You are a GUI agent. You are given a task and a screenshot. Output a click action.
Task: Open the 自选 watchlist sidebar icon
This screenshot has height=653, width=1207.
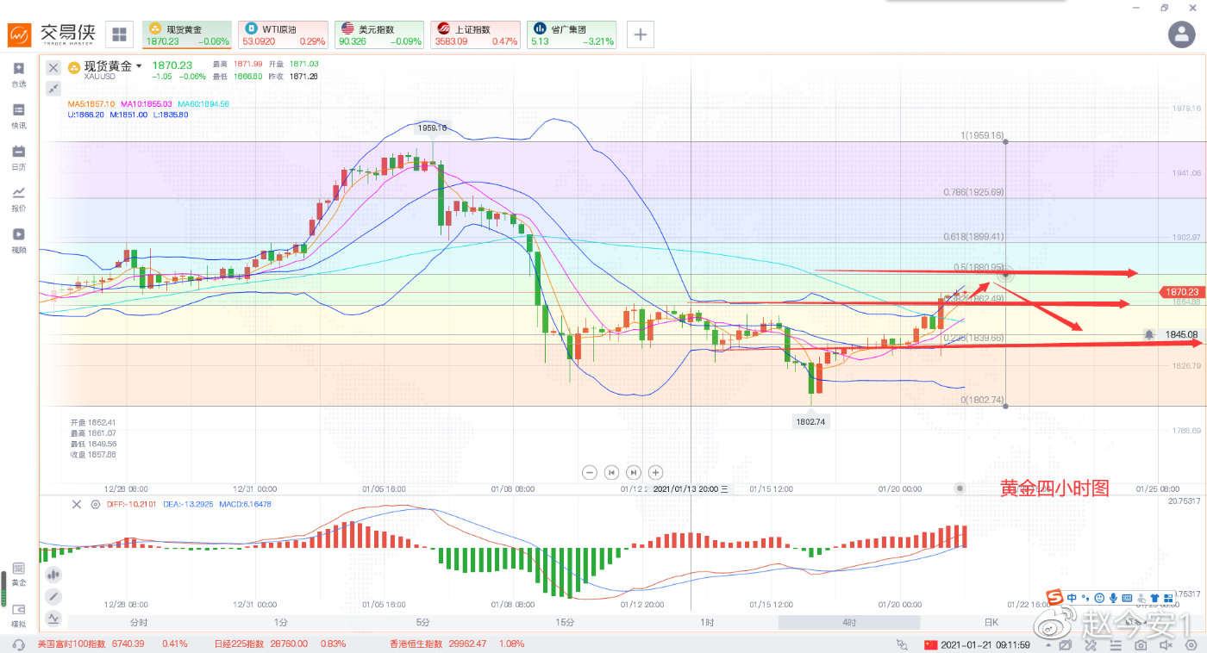19,74
